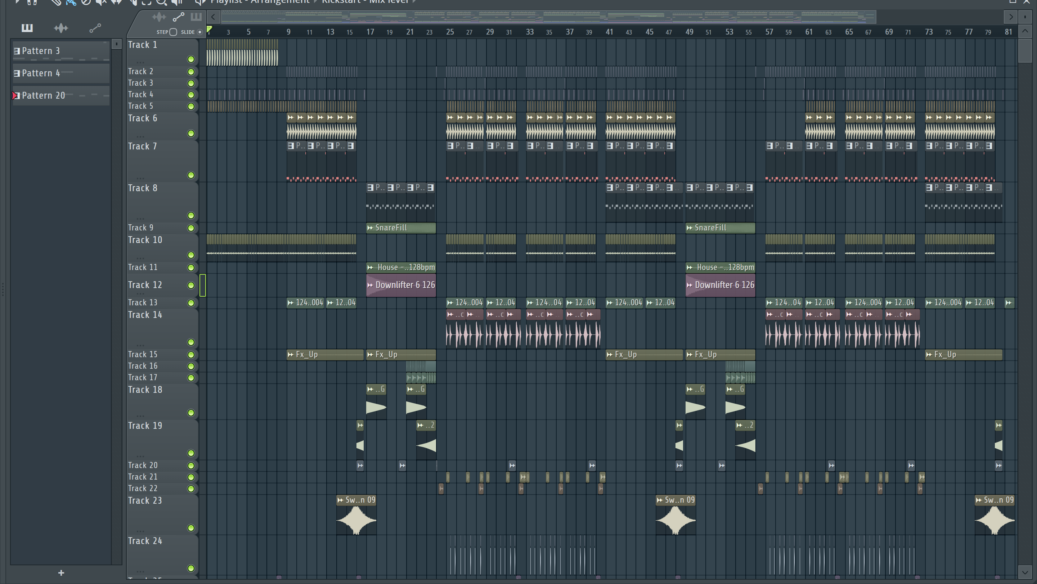Click bar 17 on the timeline ruler

[370, 32]
